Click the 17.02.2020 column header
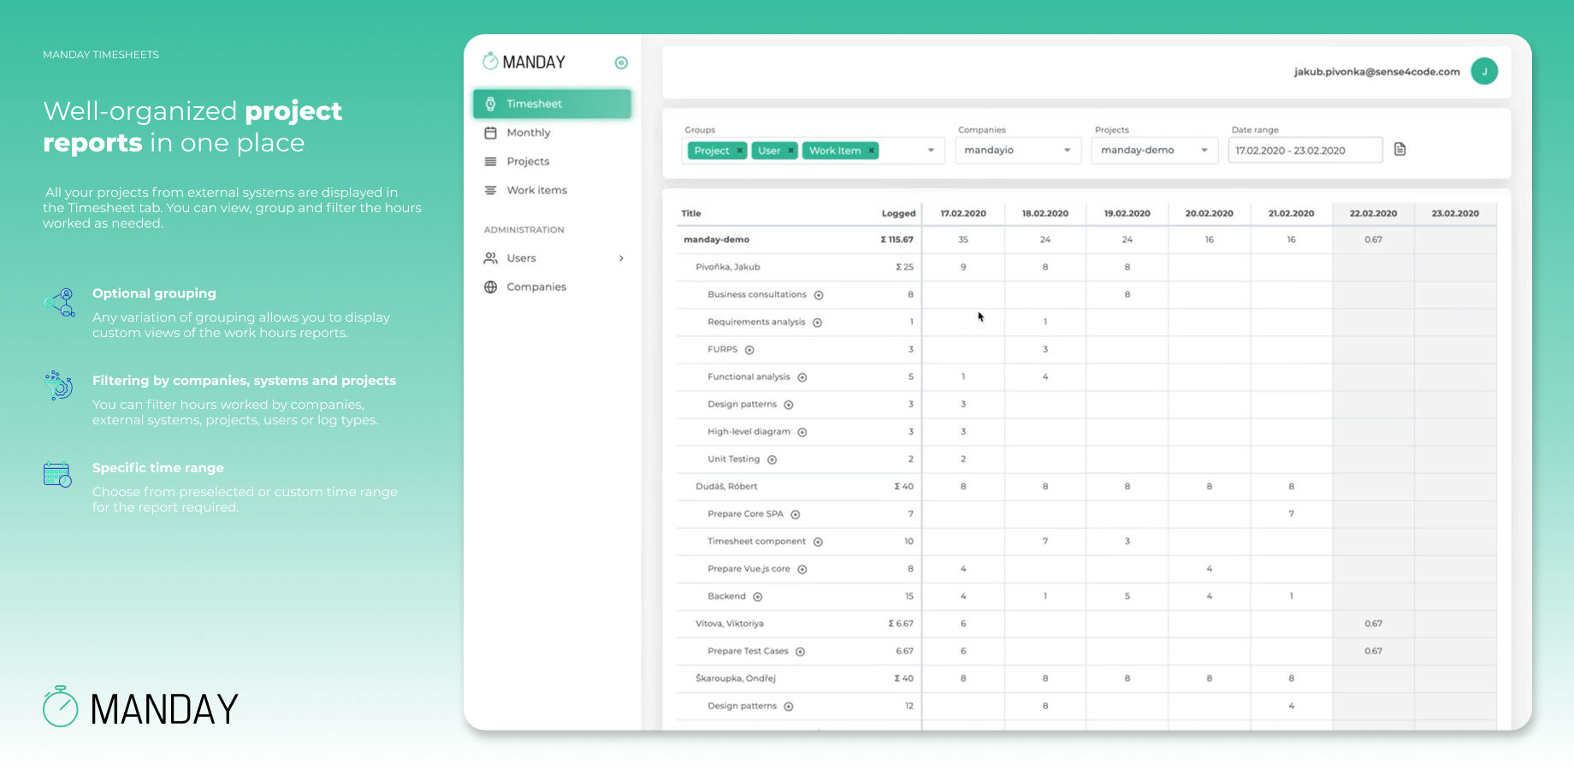This screenshot has height=770, width=1574. point(963,214)
